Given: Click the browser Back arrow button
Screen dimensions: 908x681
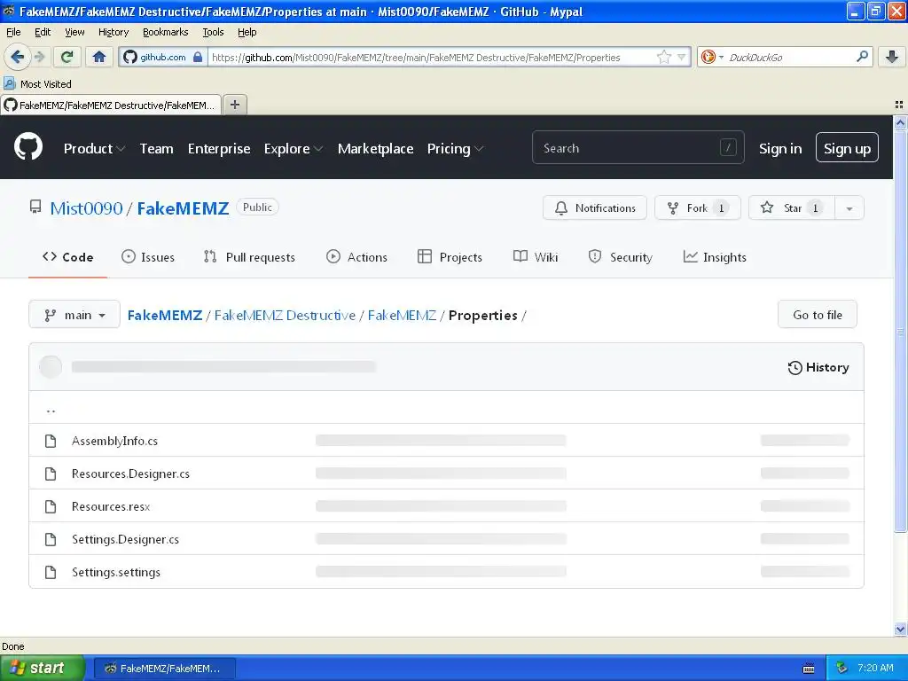Looking at the screenshot, I should [x=17, y=57].
